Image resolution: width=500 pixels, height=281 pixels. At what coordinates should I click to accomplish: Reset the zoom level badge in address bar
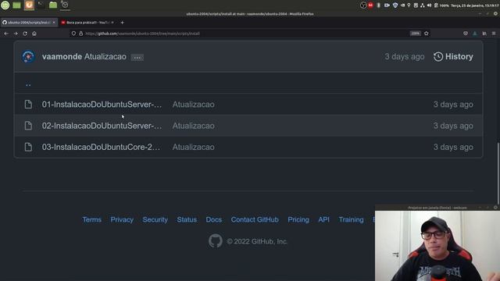[415, 34]
